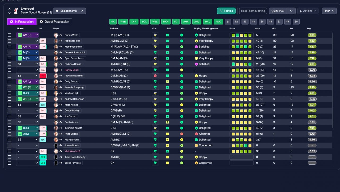
Task: Tick the Hugo Ekitiké row checkbox
Action: point(10,134)
